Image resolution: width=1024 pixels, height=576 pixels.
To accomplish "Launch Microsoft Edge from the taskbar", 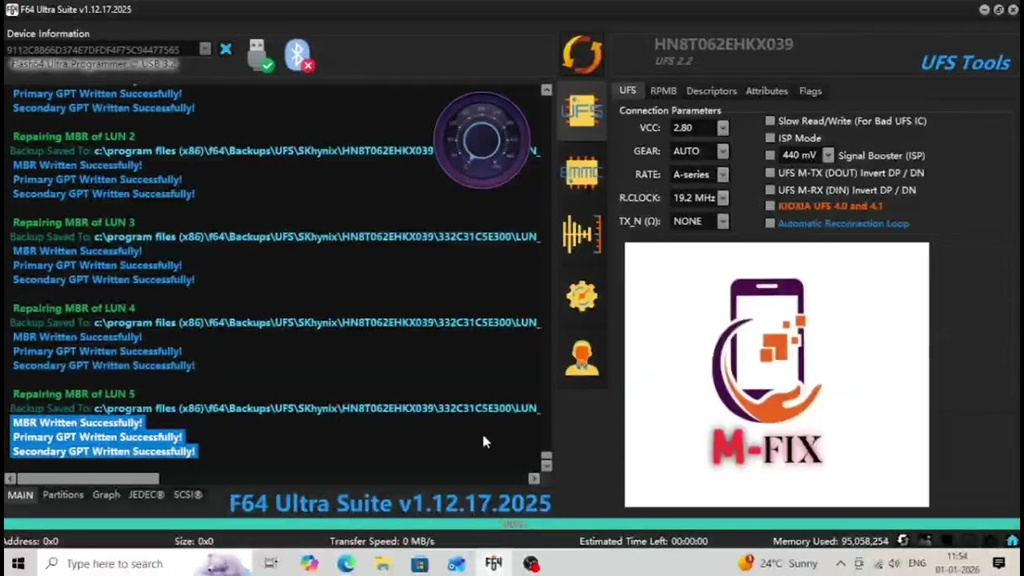I will [x=346, y=563].
